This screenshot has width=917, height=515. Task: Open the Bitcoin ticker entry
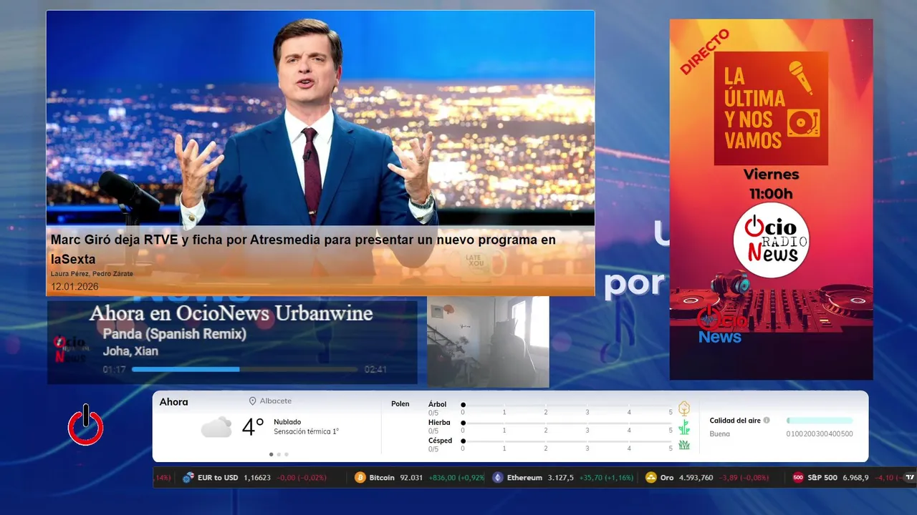[420, 477]
